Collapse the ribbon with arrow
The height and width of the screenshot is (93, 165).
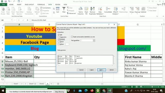point(163,16)
